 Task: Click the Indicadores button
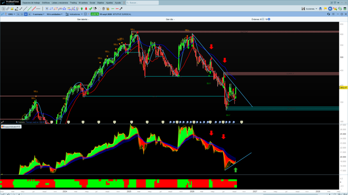(x=74, y=14)
